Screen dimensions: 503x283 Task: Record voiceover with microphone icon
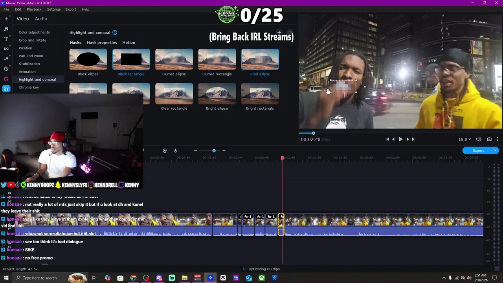[176, 151]
